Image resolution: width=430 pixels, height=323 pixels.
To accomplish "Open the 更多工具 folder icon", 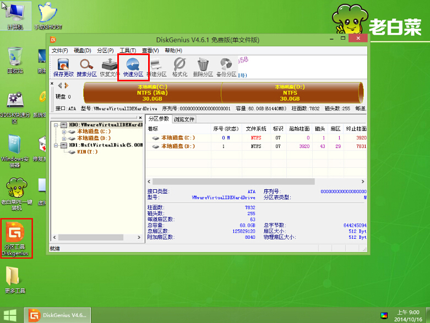I will (x=15, y=280).
